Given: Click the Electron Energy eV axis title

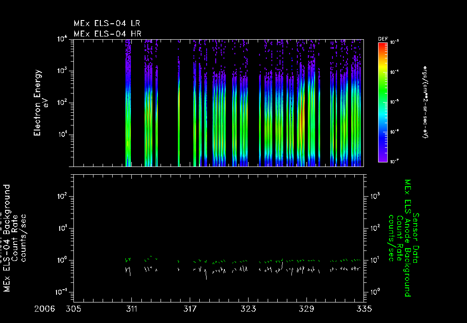Looking at the screenshot, I should coord(41,103).
